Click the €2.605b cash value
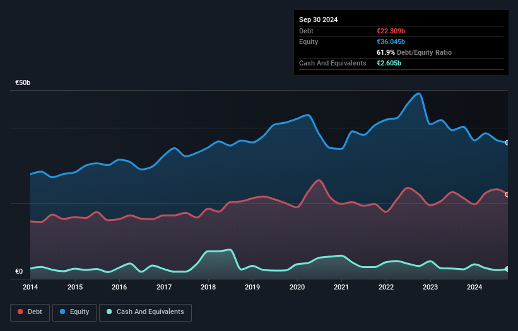The width and height of the screenshot is (518, 331). click(x=389, y=63)
